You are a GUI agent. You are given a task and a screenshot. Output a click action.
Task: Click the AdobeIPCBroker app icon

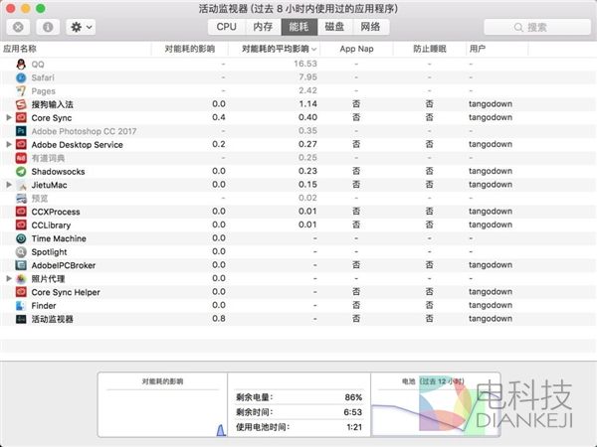pos(21,265)
